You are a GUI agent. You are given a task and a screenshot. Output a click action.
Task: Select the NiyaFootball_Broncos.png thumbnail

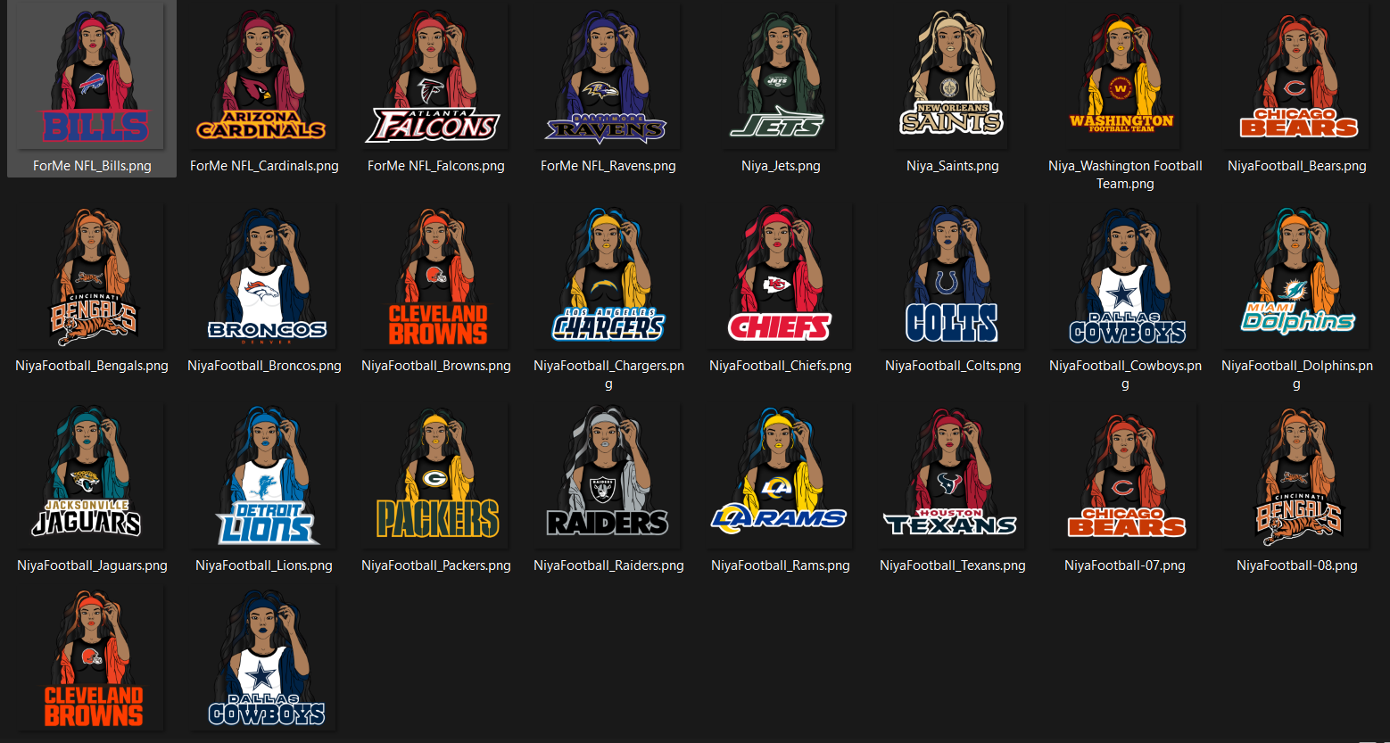pos(264,278)
